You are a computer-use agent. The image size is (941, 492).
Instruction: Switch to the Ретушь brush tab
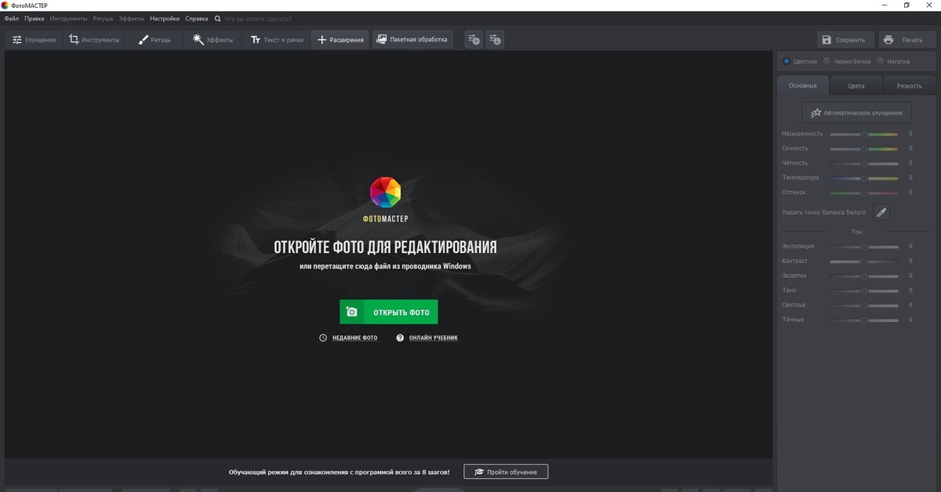click(x=154, y=39)
